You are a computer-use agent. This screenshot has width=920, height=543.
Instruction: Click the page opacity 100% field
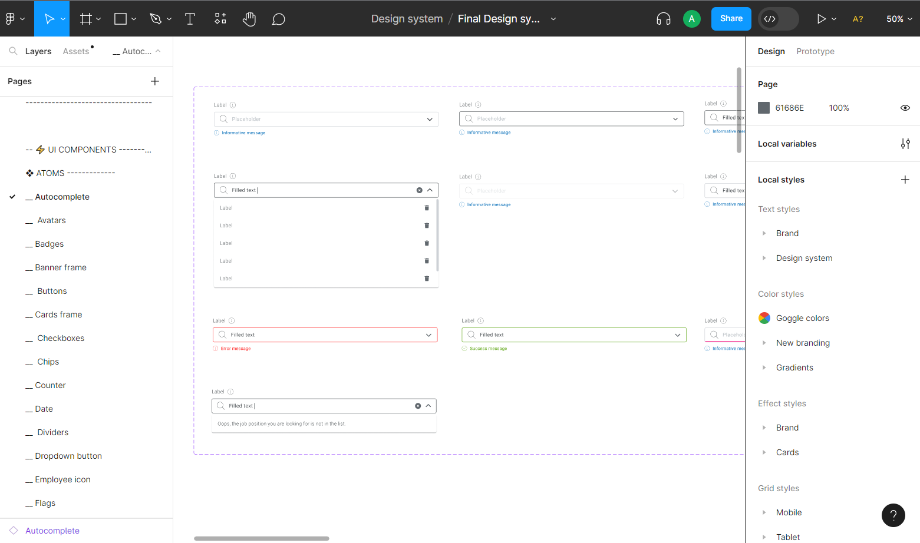[x=839, y=108]
